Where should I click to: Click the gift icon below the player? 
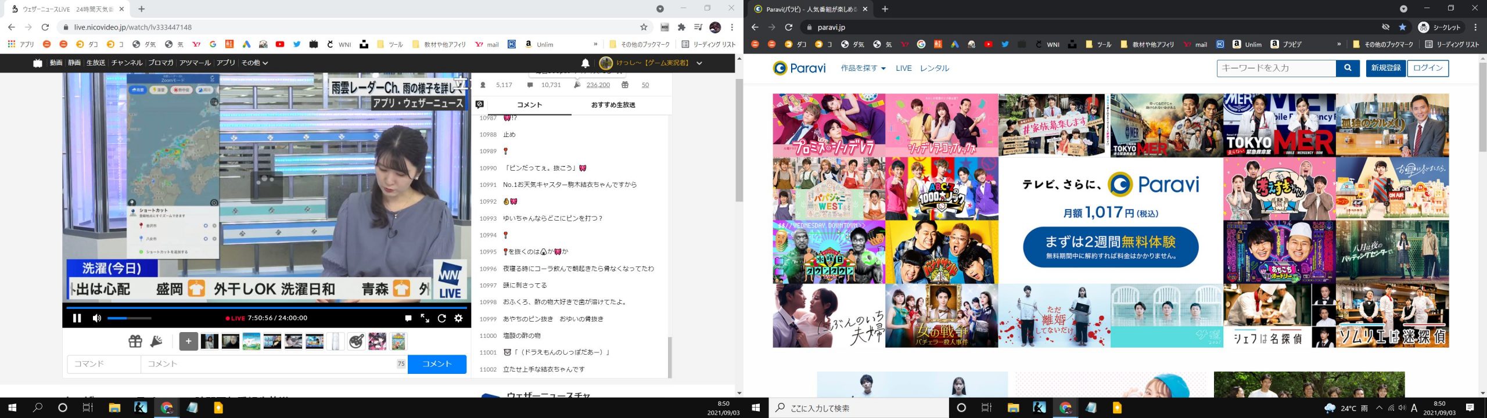point(135,341)
